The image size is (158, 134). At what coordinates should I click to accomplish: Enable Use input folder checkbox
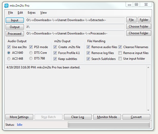pos(120,59)
